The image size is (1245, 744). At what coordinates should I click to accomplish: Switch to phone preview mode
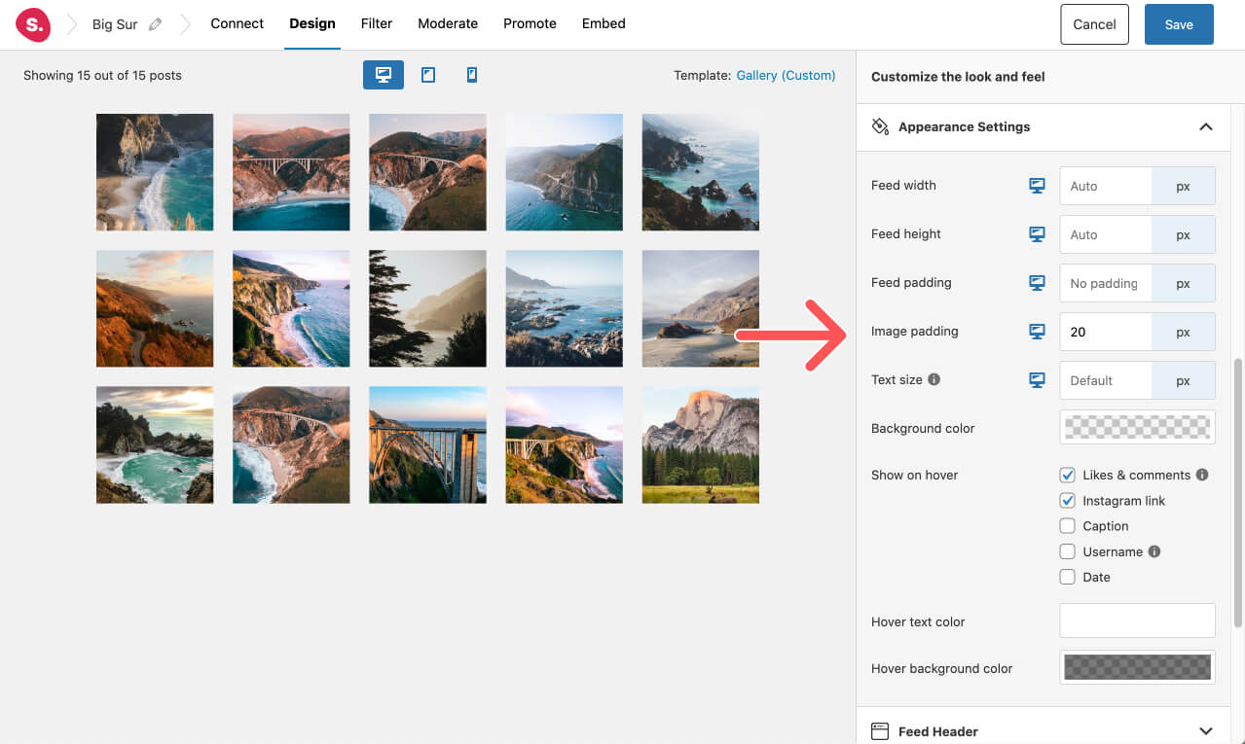[472, 75]
